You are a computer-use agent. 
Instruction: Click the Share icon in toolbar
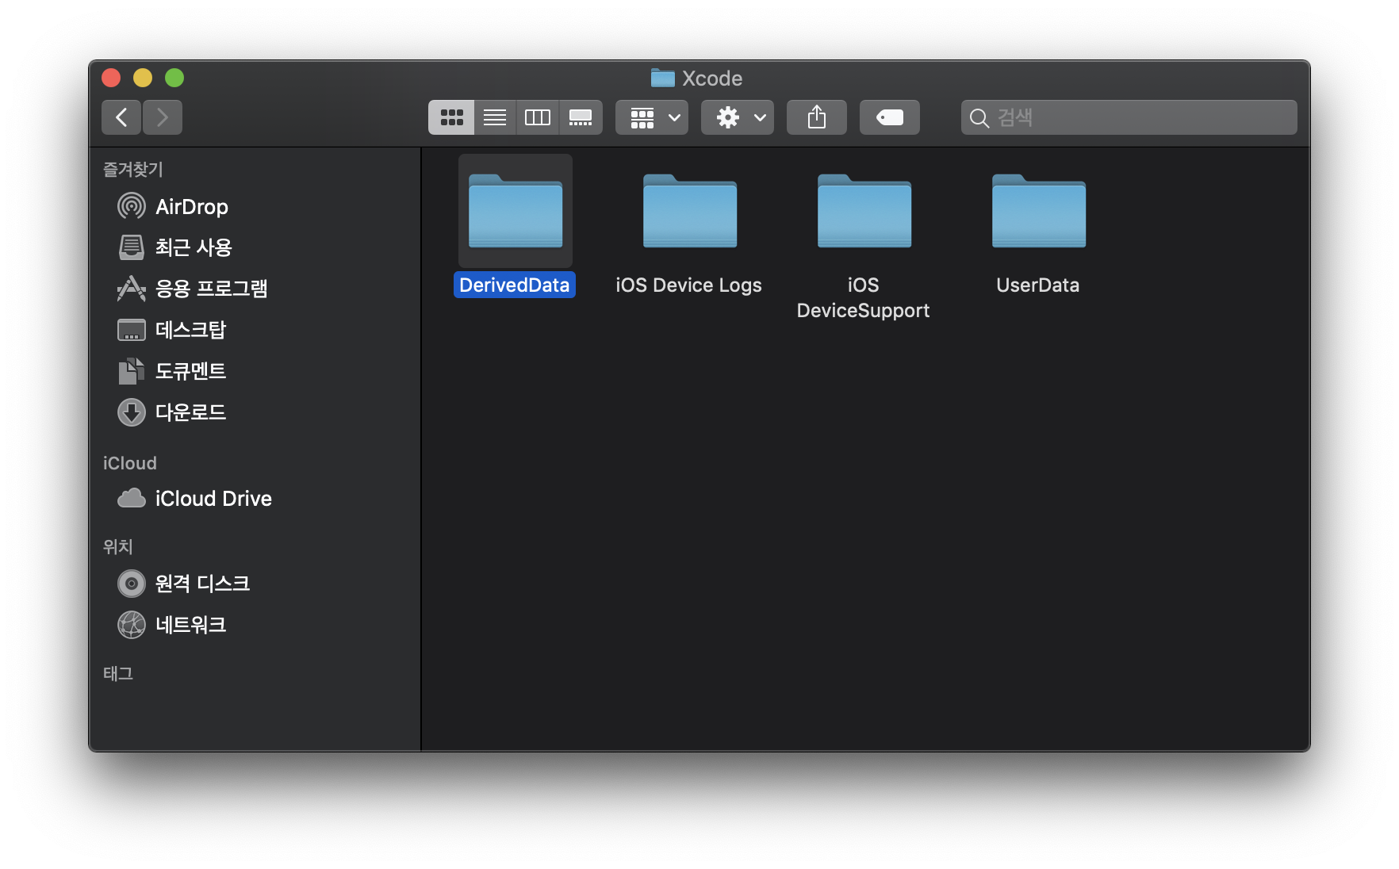pos(817,117)
